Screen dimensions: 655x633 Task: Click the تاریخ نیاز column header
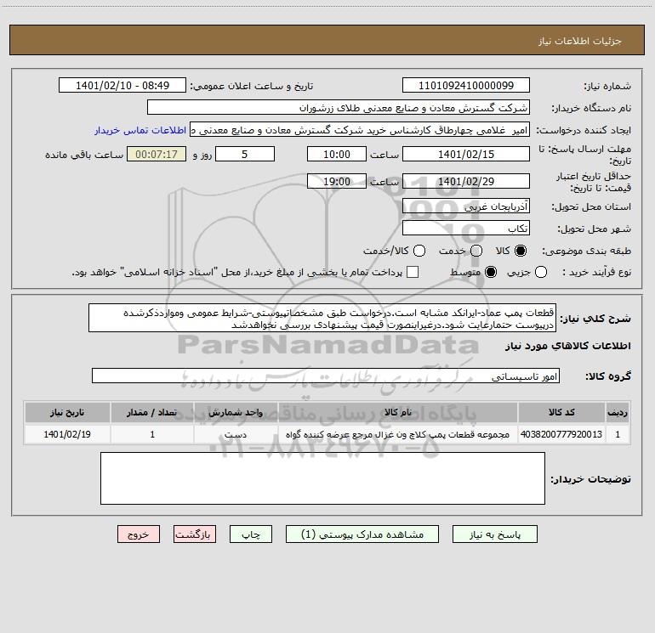67,412
